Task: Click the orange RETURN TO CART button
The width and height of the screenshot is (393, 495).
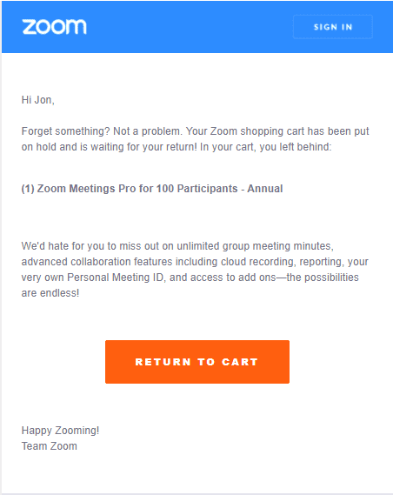Action: click(197, 362)
